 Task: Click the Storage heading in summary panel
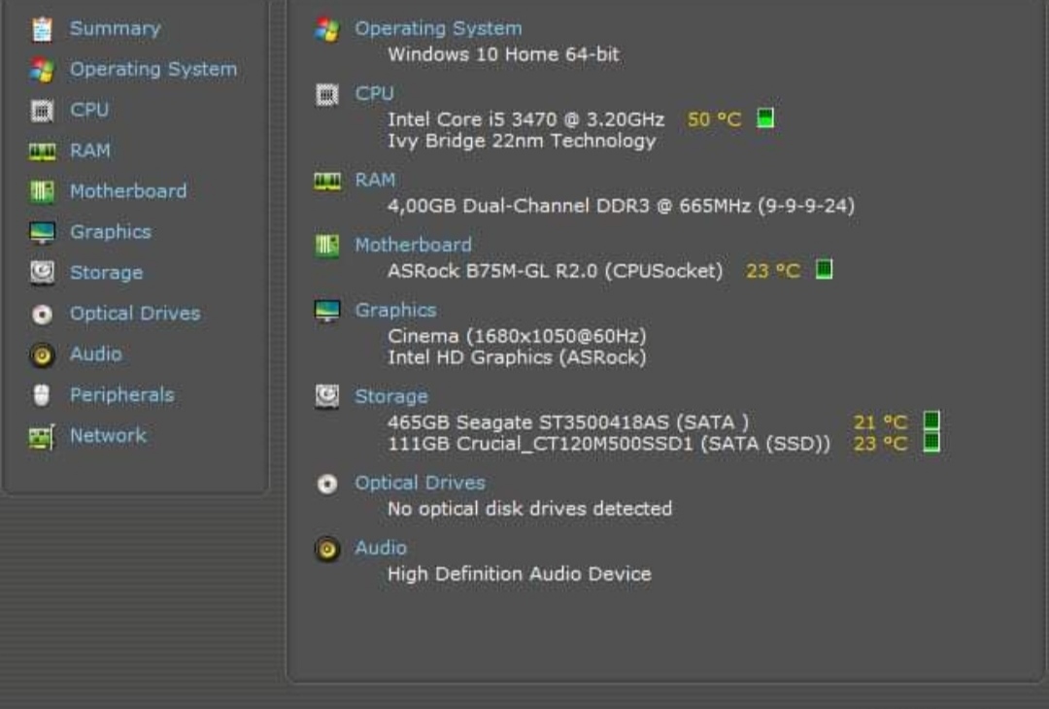[x=390, y=396]
